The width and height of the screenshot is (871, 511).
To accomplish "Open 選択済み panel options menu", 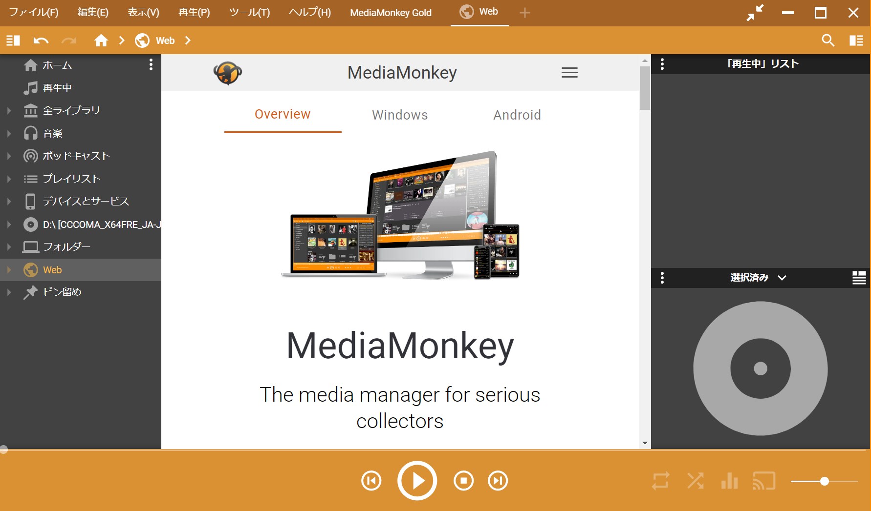I will click(662, 278).
